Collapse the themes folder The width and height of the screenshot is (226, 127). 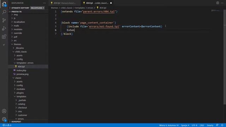17,44
